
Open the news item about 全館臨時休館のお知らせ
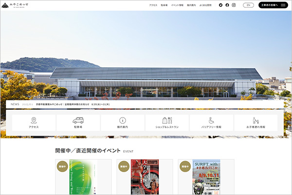pos(73,104)
